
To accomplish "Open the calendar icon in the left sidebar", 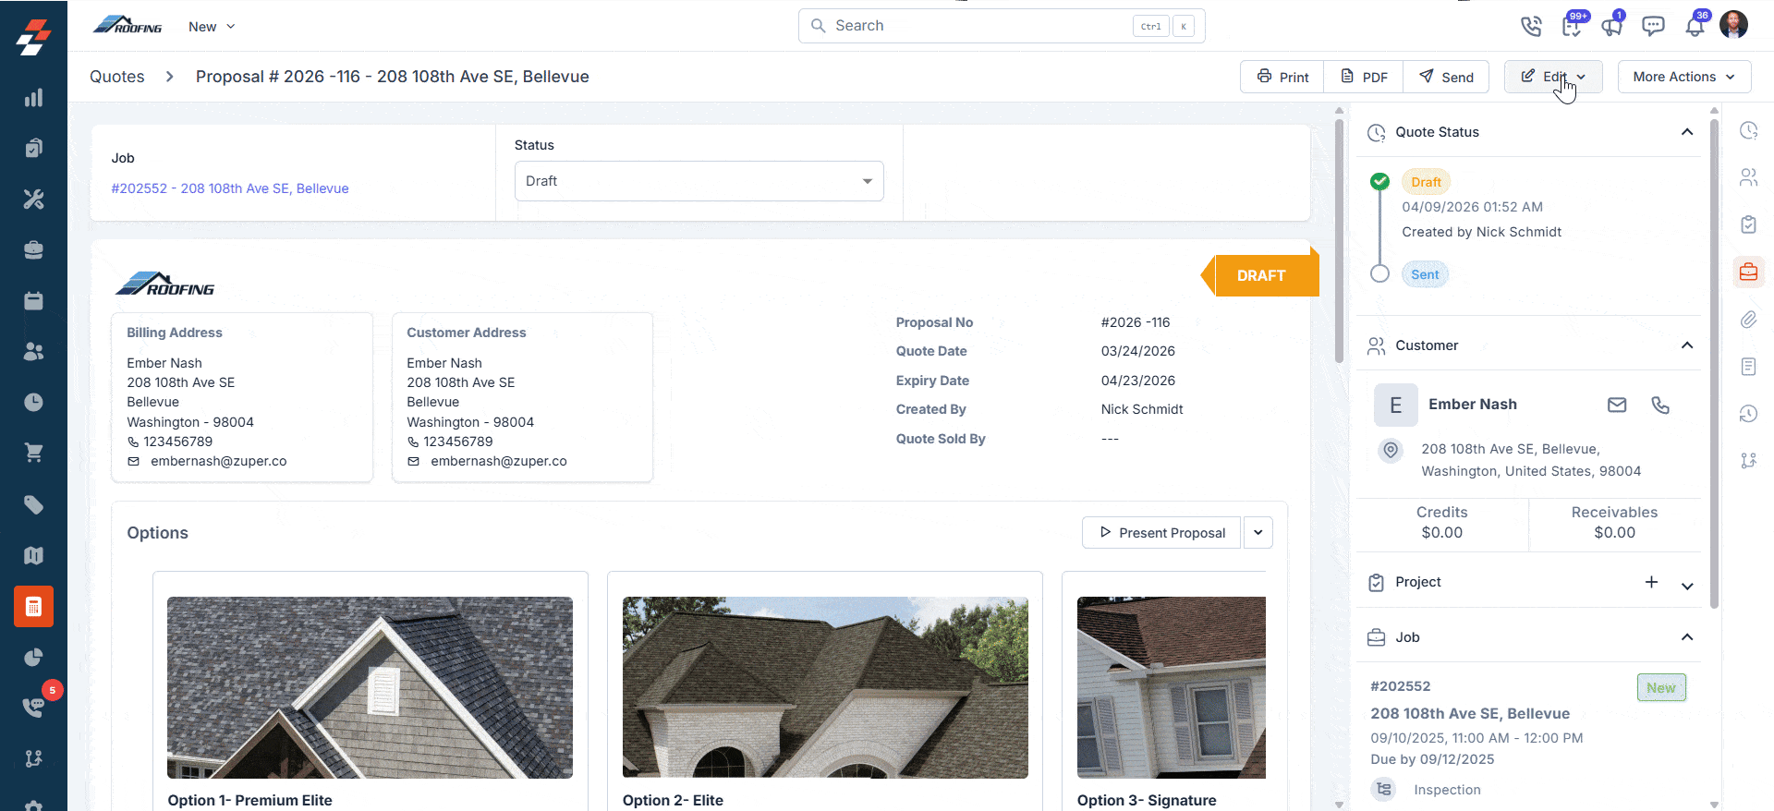I will pyautogui.click(x=33, y=300).
